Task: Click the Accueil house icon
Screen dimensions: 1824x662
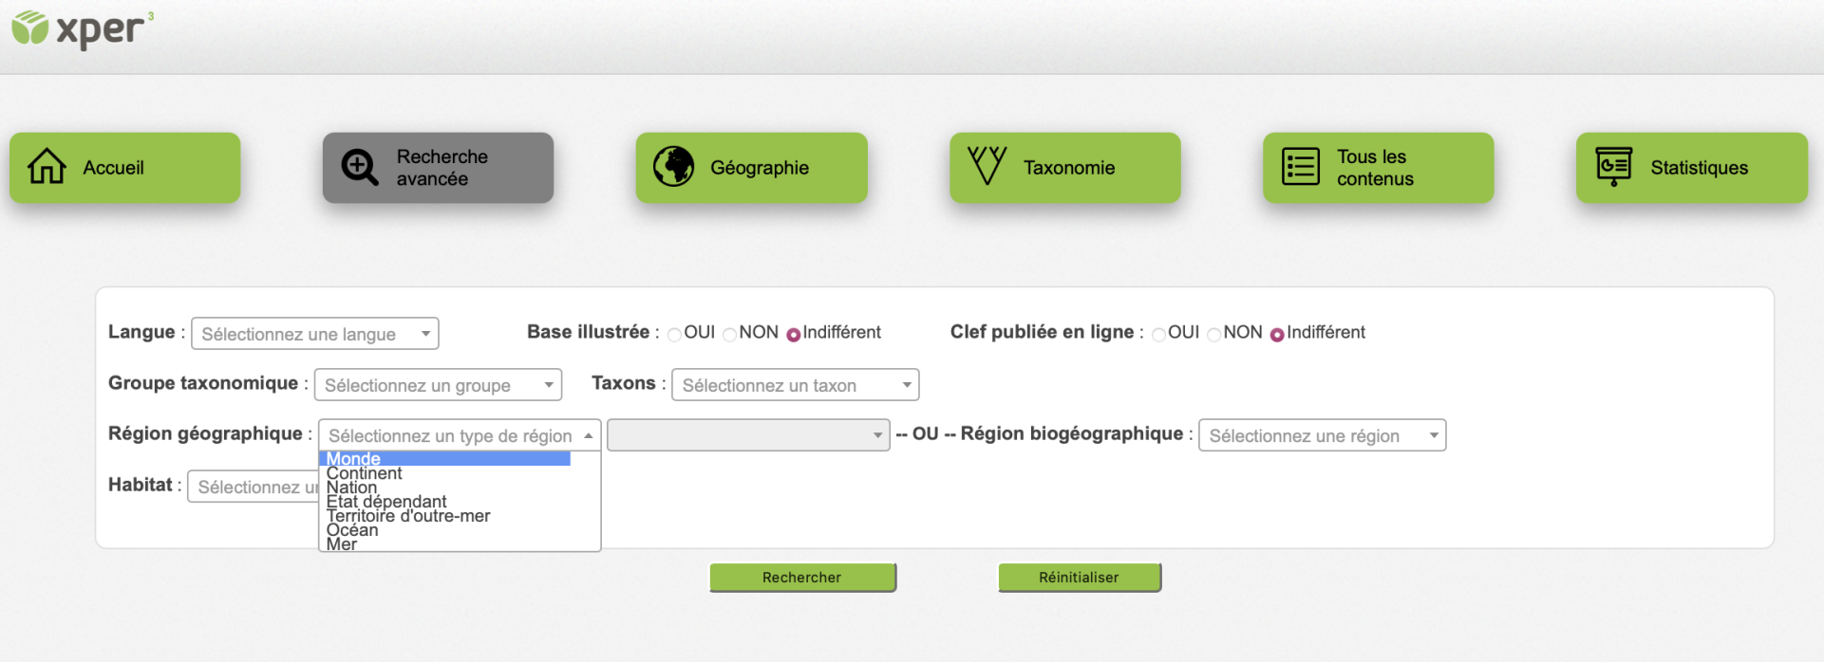Action: (47, 167)
